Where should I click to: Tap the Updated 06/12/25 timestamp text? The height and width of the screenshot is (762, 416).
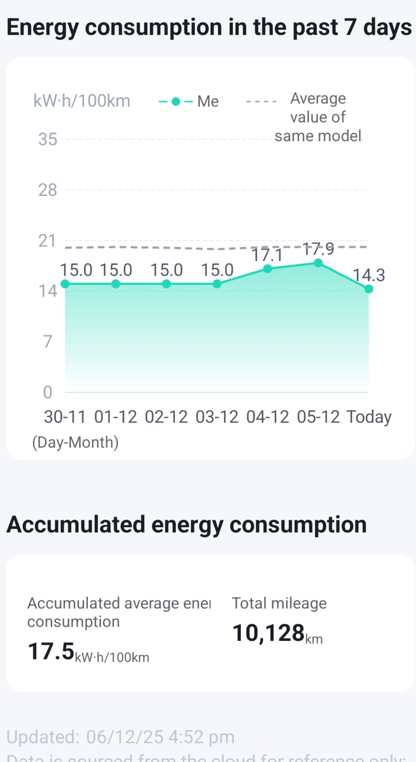pos(121,737)
